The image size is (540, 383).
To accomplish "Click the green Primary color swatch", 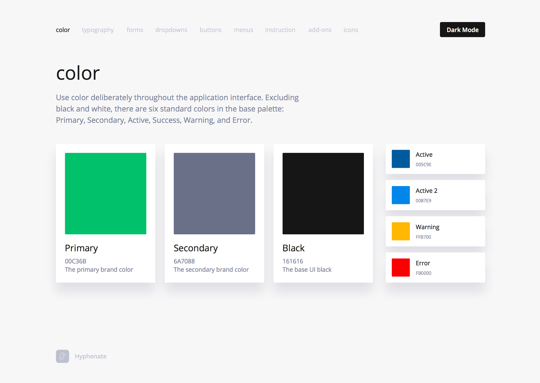I will (105, 193).
